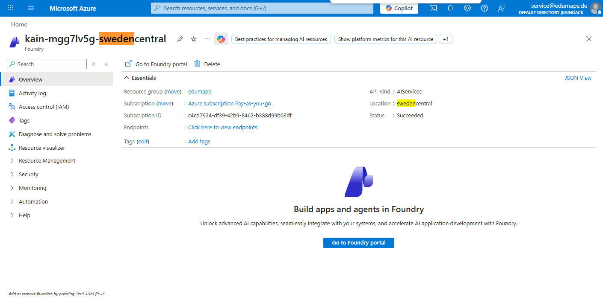
Task: Click move link next to Resource group
Action: tap(173, 92)
